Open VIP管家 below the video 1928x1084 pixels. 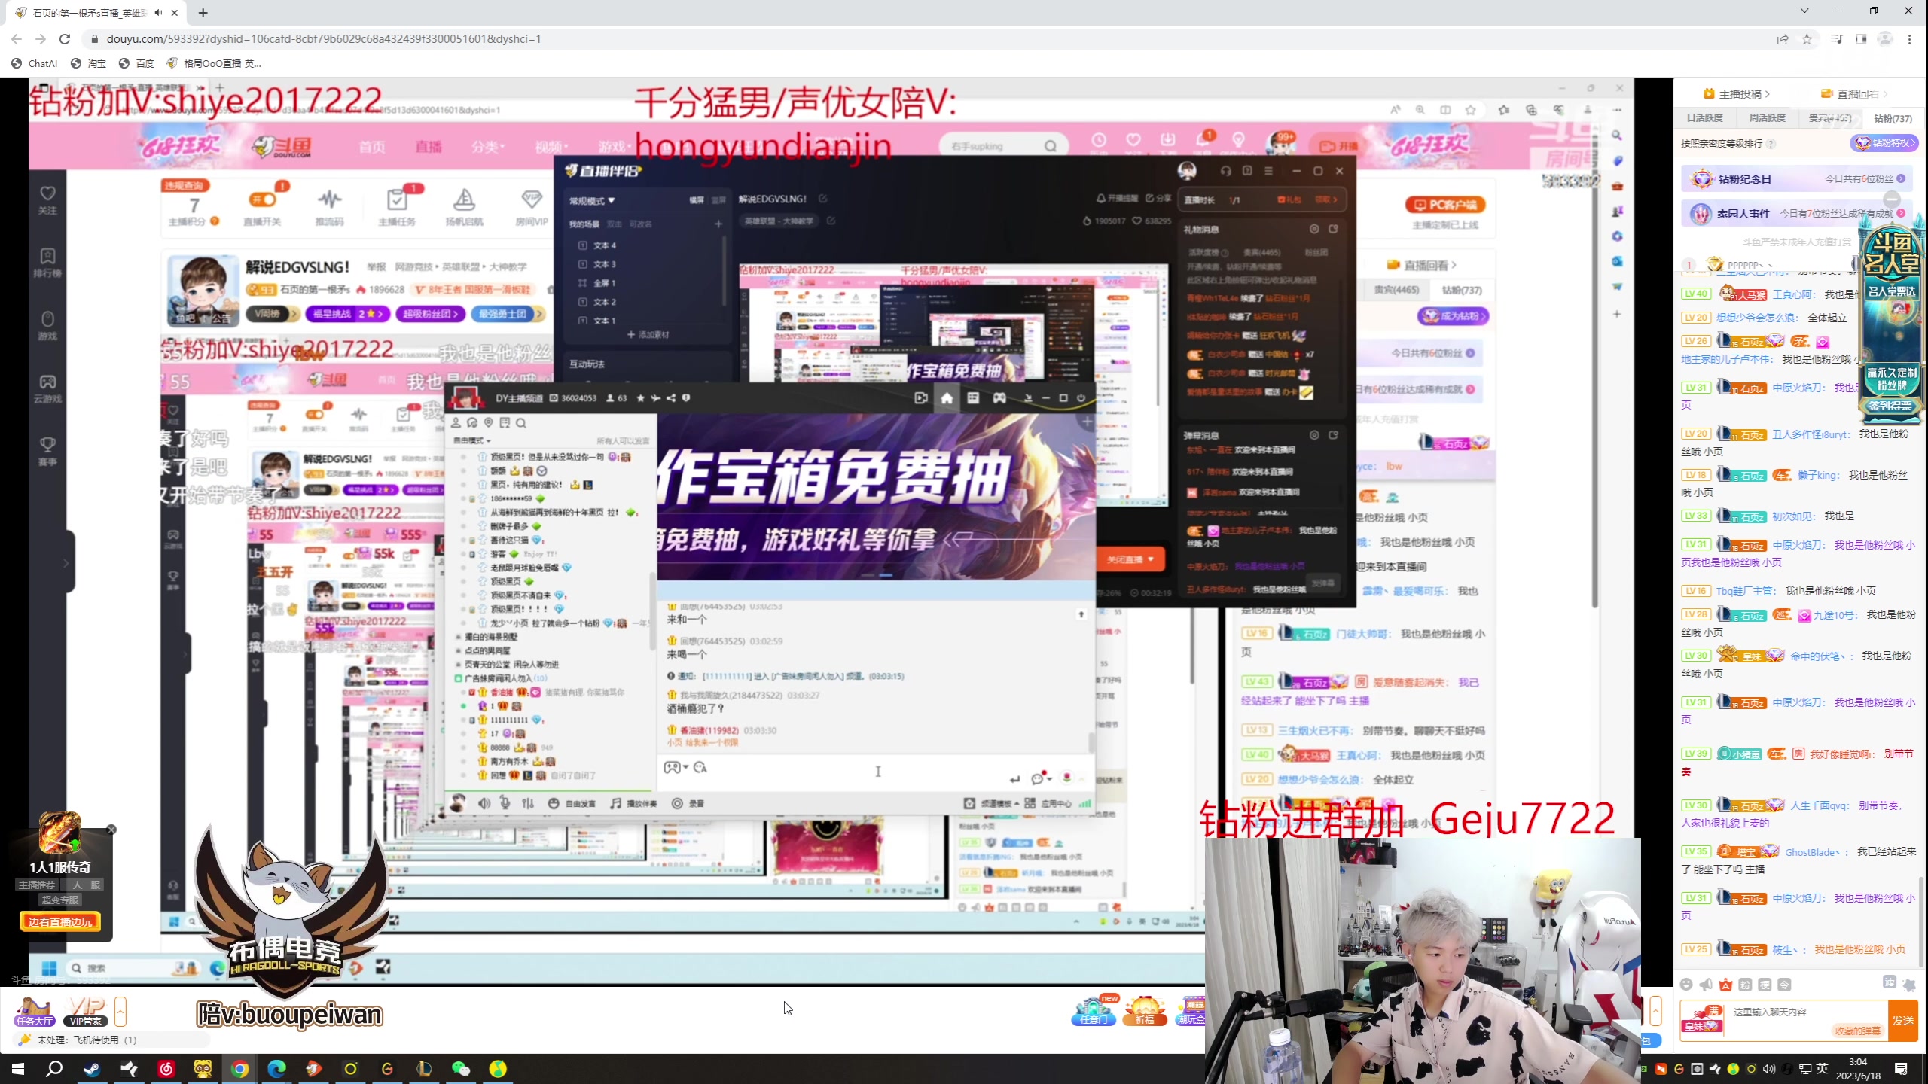[86, 1012]
